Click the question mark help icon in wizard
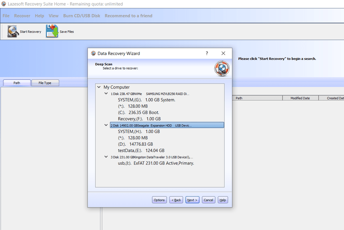The width and height of the screenshot is (344, 230). (207, 53)
